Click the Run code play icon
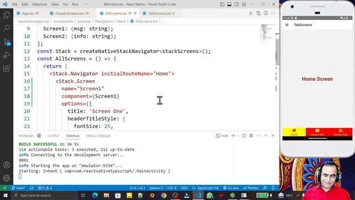The height and width of the screenshot is (200, 355). coord(251,13)
